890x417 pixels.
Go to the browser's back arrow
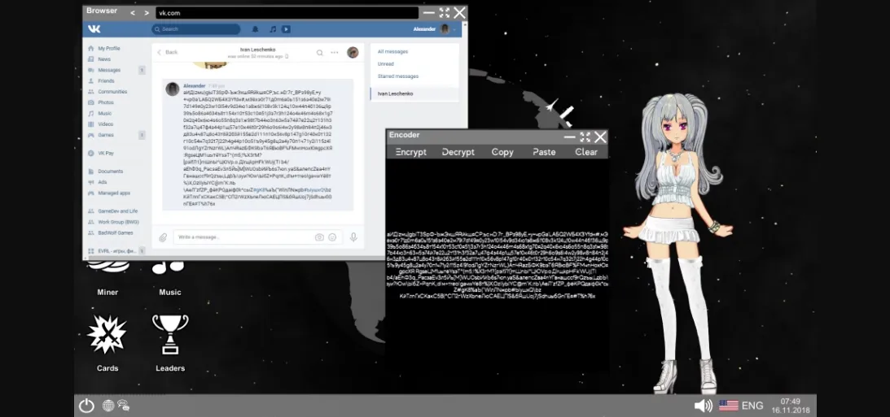coord(134,13)
